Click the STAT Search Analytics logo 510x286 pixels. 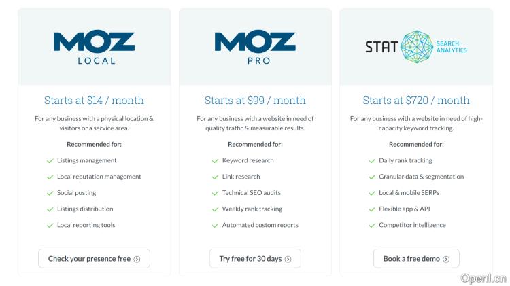(415, 46)
